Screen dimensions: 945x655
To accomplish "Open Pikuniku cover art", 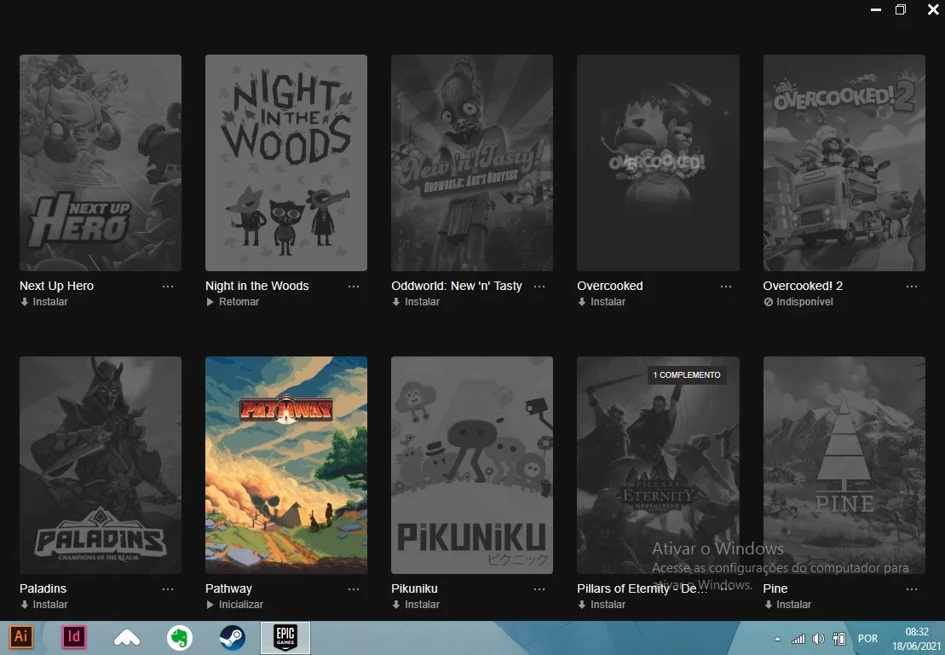I will tap(472, 465).
